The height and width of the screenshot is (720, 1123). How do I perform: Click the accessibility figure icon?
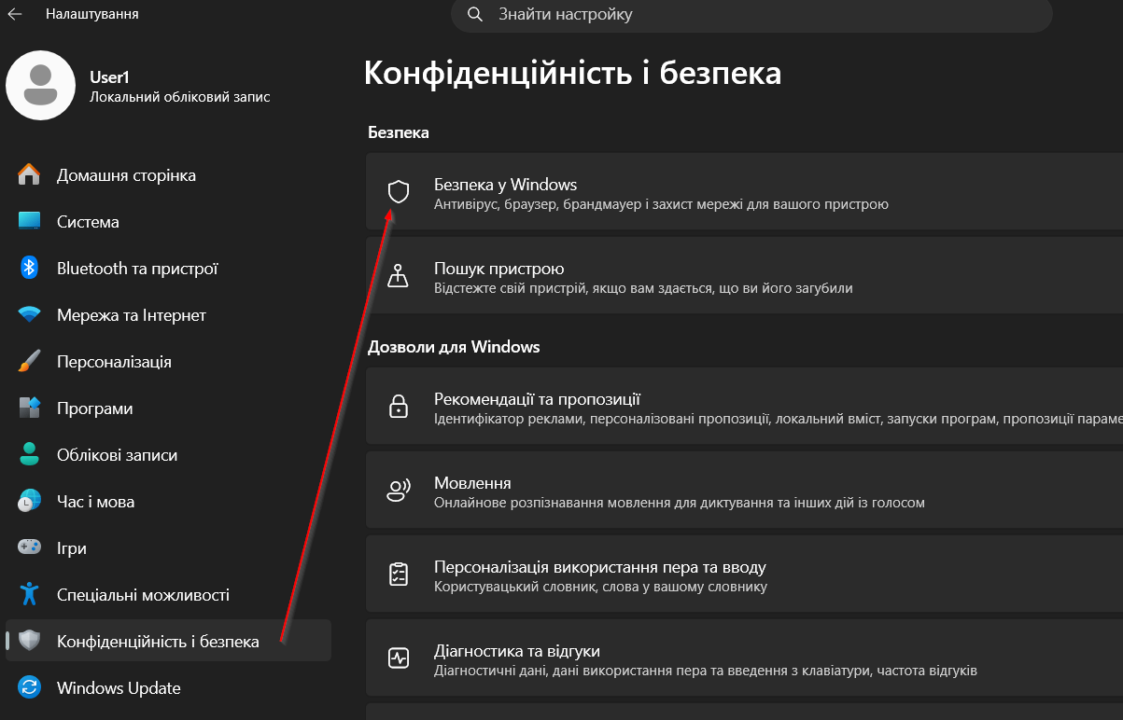[x=30, y=594]
